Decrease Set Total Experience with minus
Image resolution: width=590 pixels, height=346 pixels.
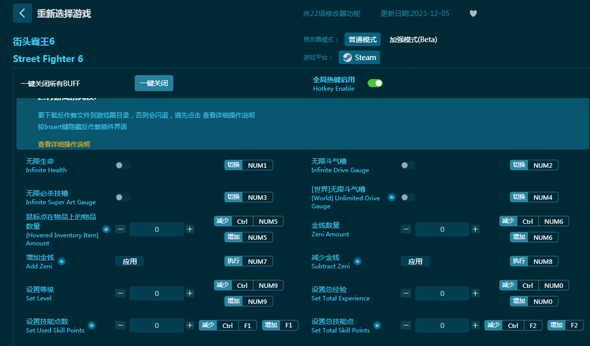[x=406, y=293]
